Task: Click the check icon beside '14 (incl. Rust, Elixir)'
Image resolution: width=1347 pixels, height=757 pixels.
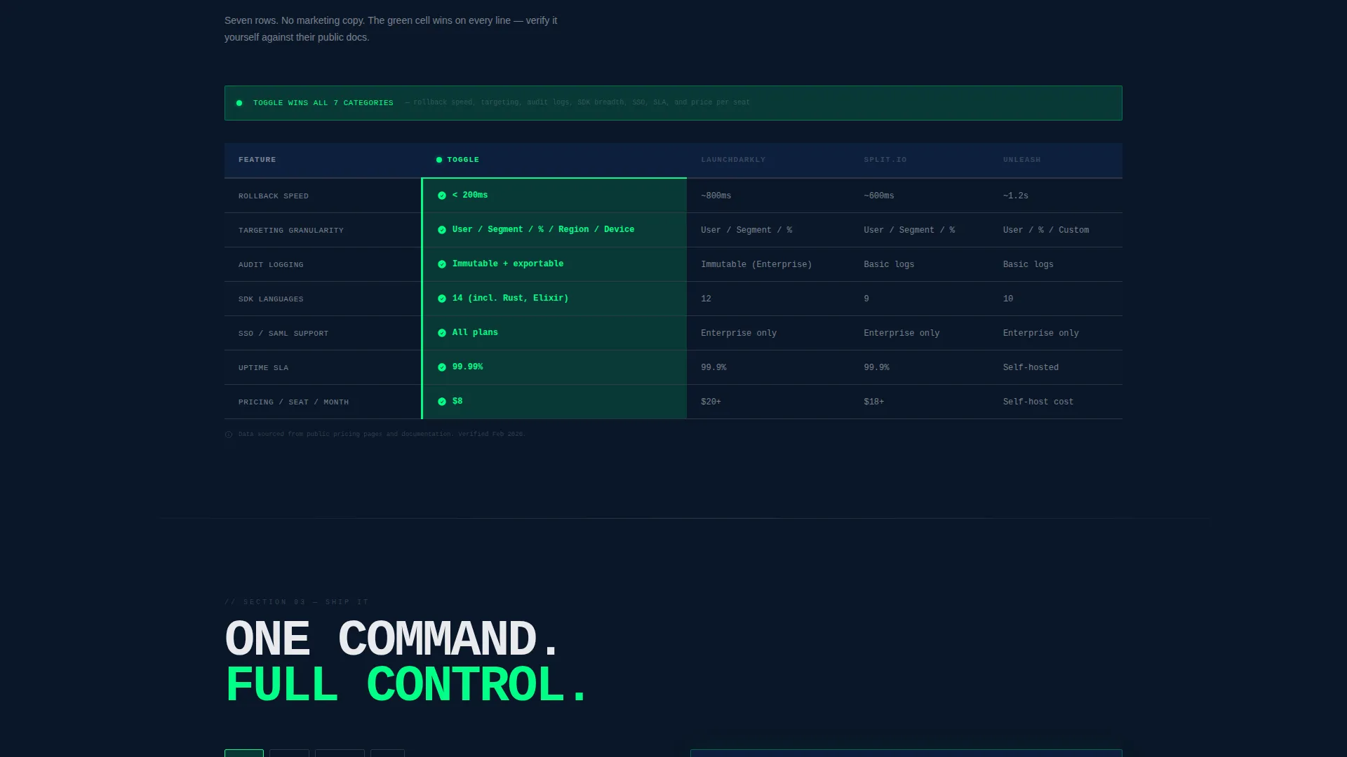Action: [x=442, y=299]
